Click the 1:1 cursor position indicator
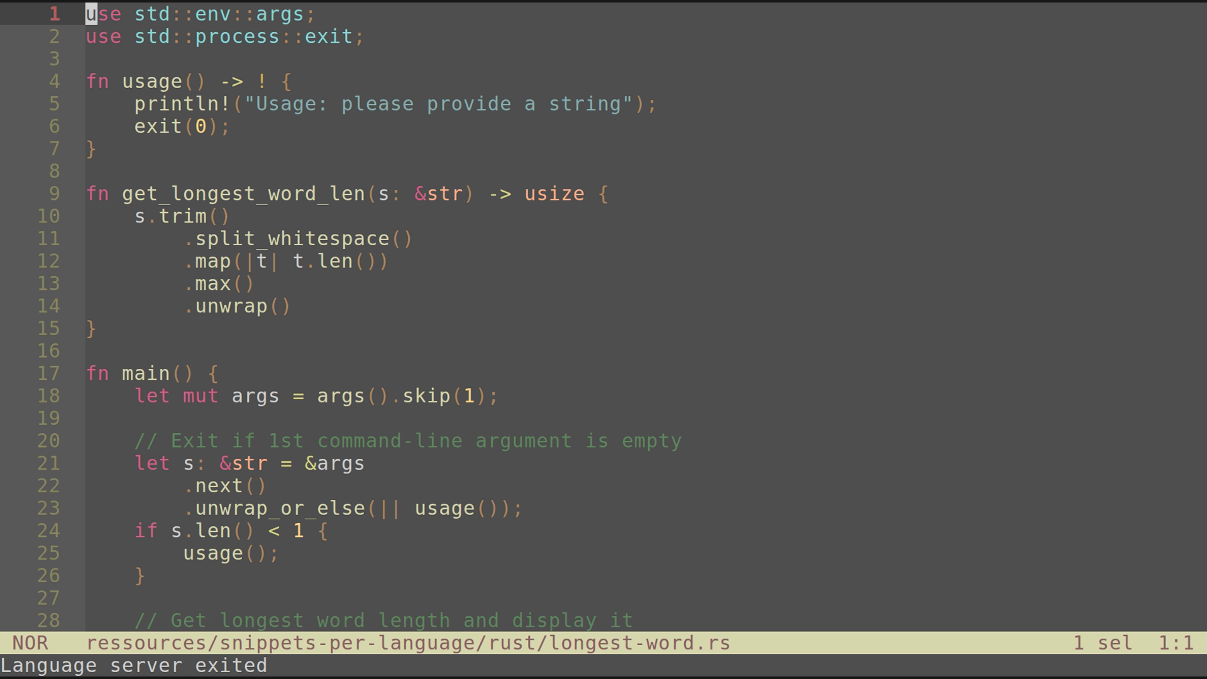Screen dimensions: 1207x679 pos(1176,643)
